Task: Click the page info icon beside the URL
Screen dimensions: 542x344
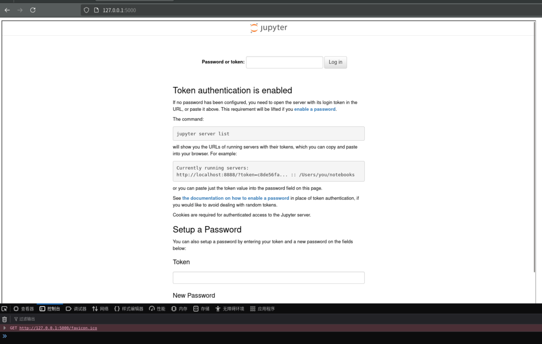Action: pos(96,10)
